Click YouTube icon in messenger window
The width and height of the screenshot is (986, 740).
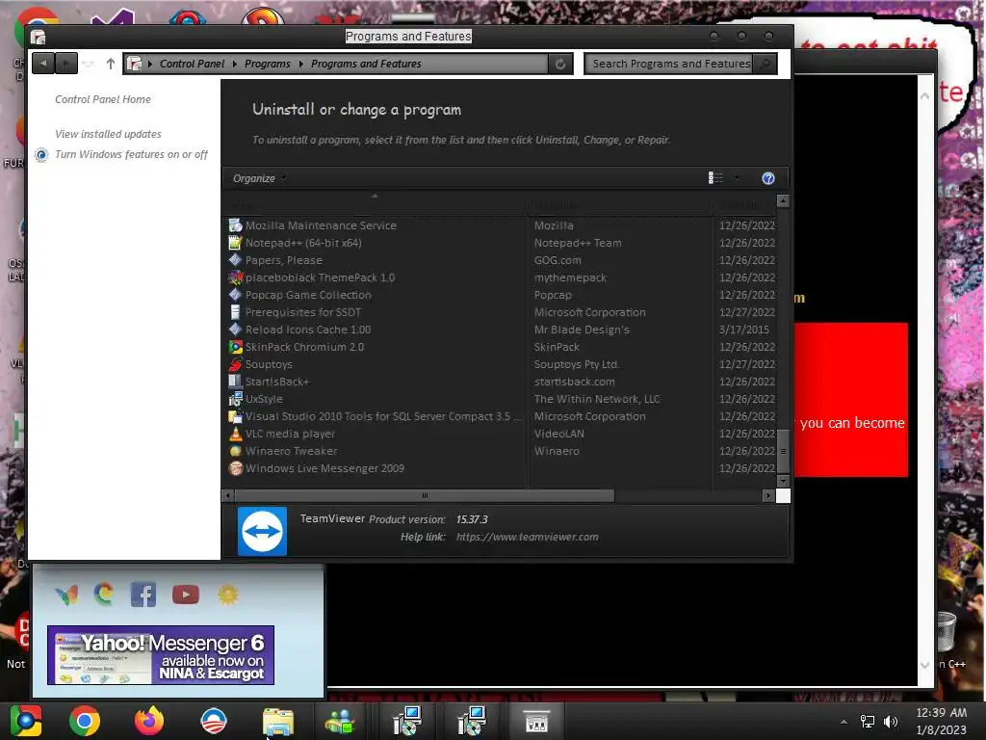coord(186,595)
